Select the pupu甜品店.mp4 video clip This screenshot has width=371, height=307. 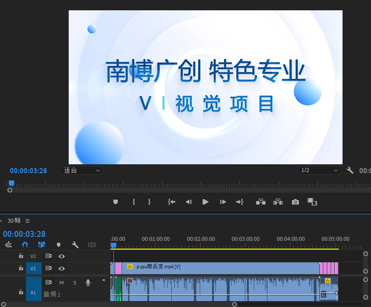221,268
